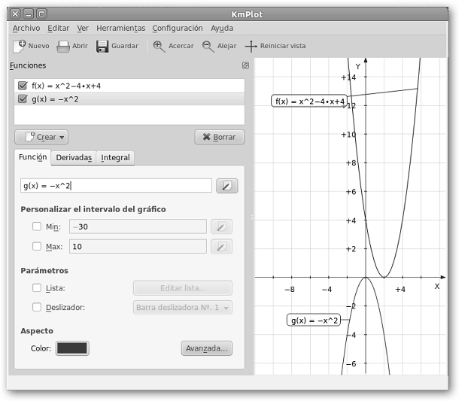Screen dimensions: 459x401
Task: Detach the Funciones panel using float icon
Action: pyautogui.click(x=245, y=66)
